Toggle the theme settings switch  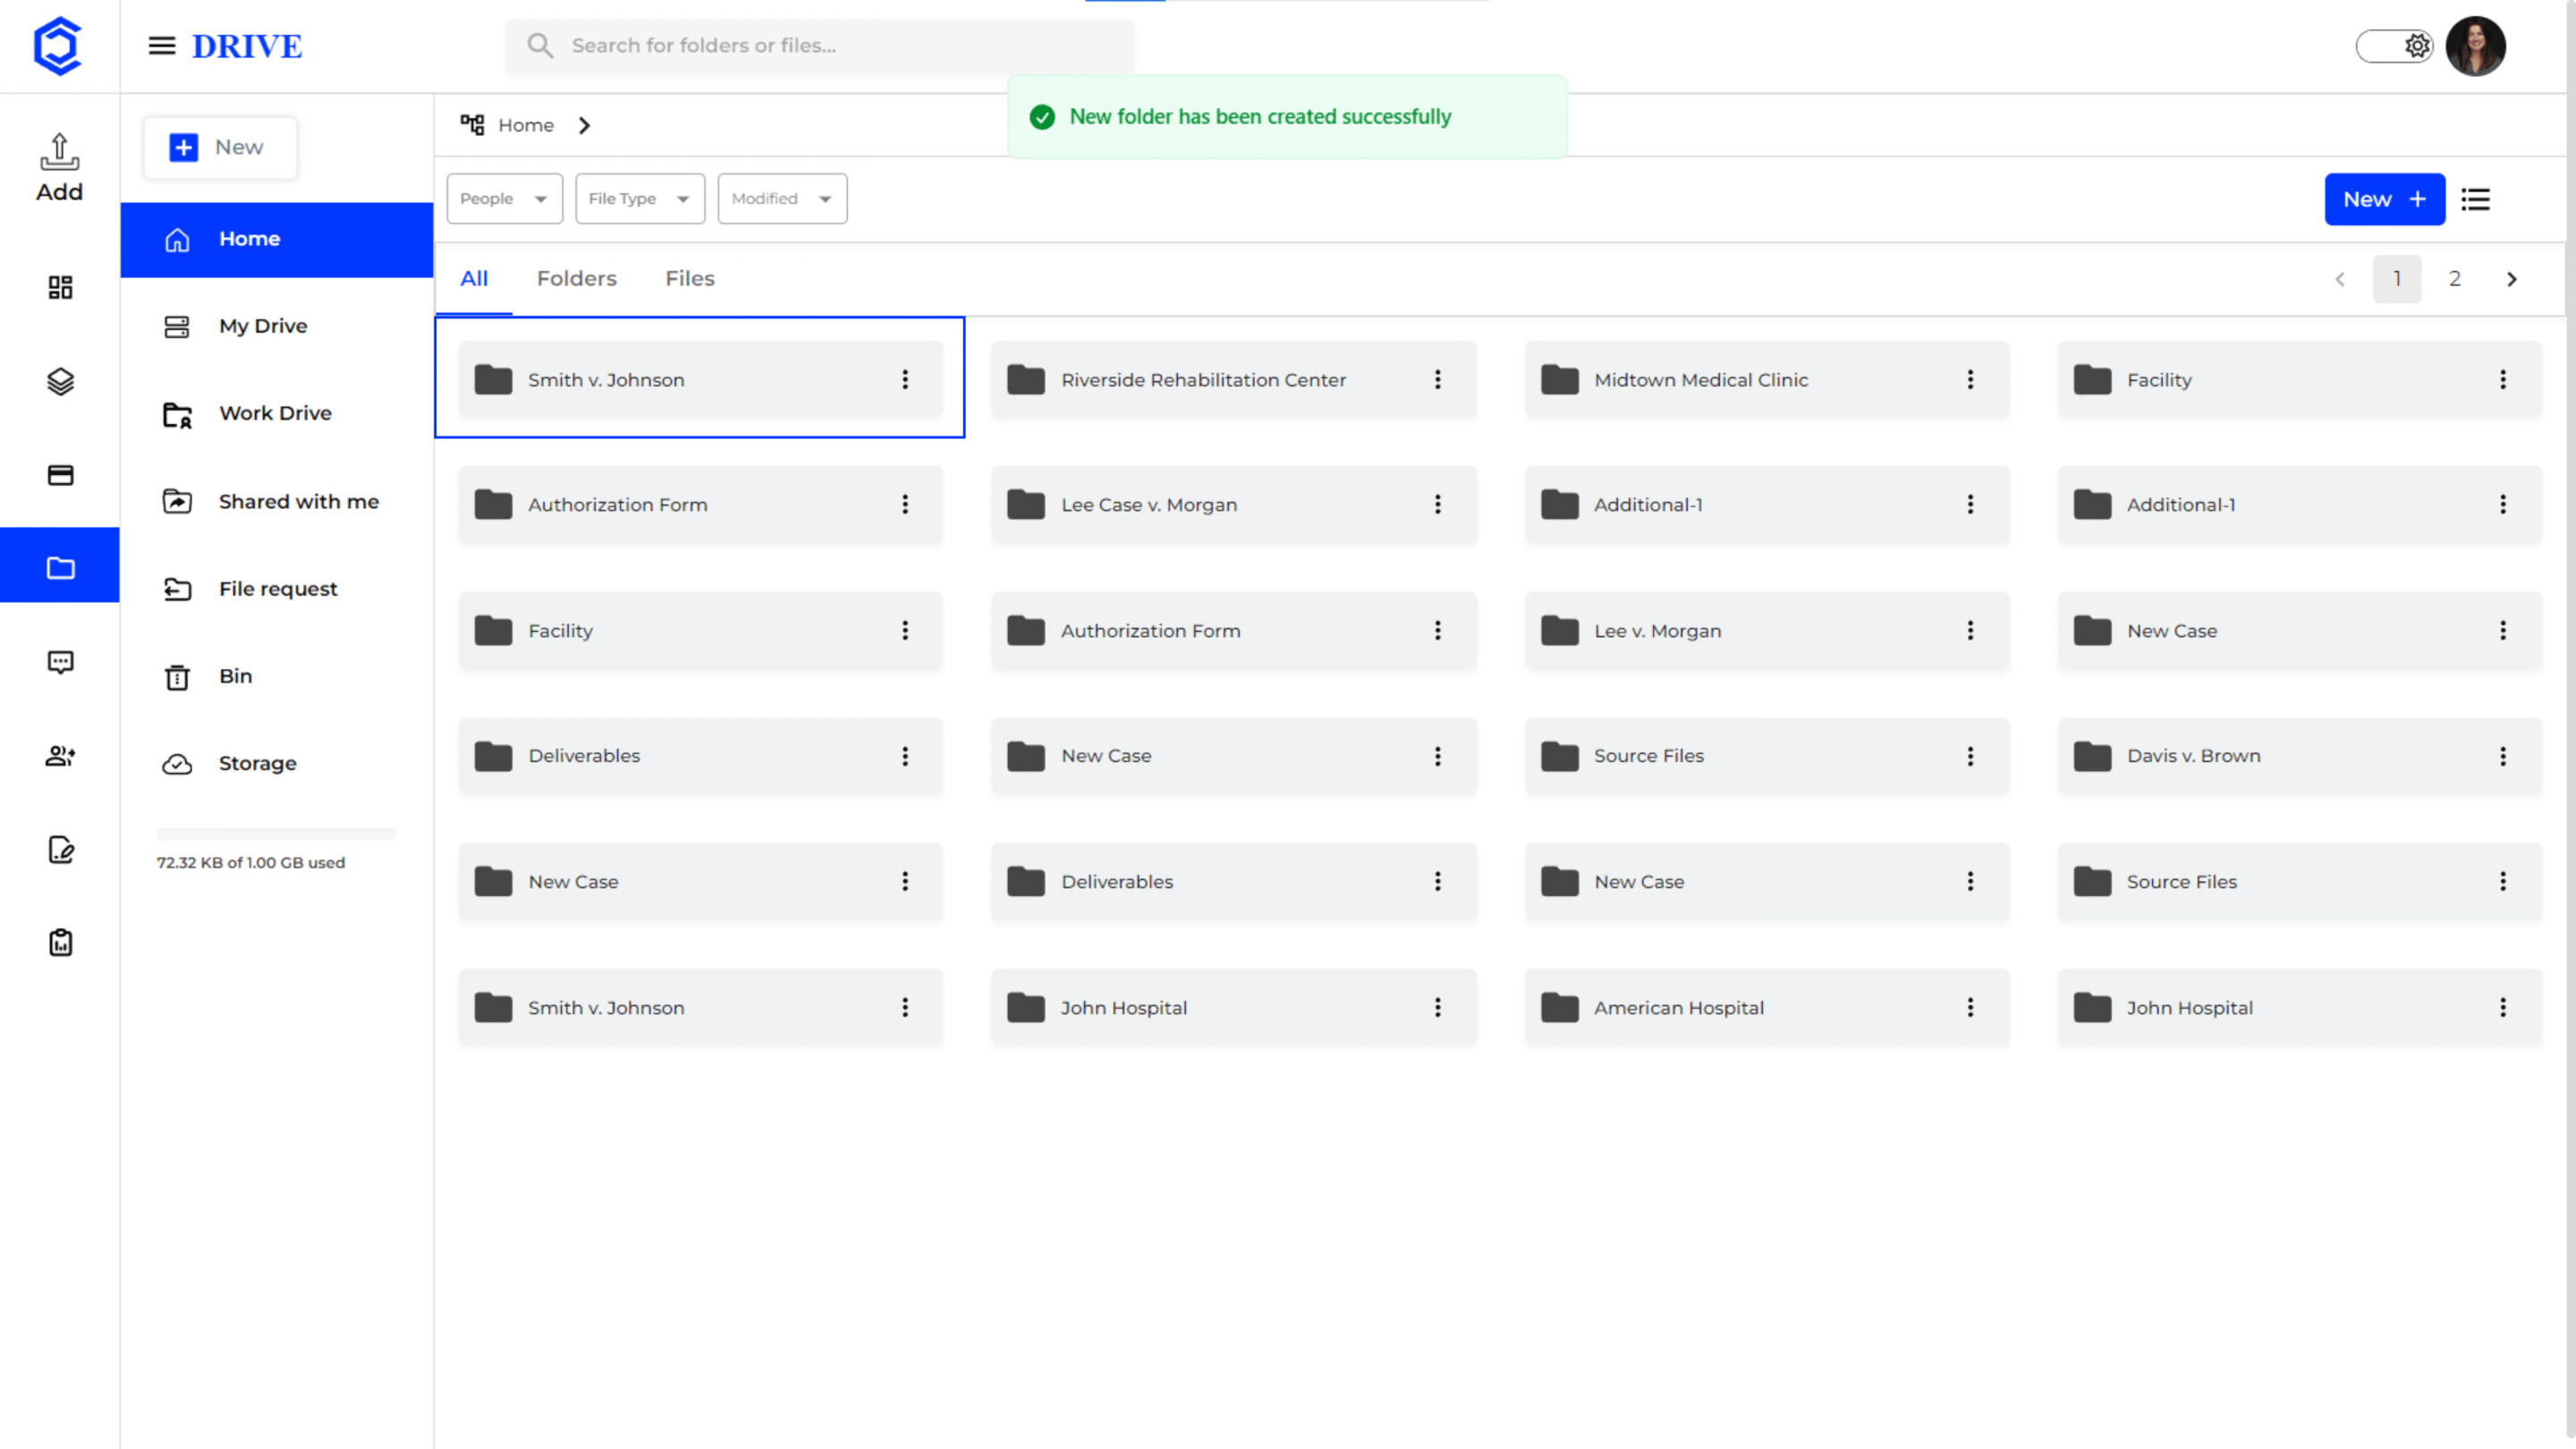point(2394,46)
